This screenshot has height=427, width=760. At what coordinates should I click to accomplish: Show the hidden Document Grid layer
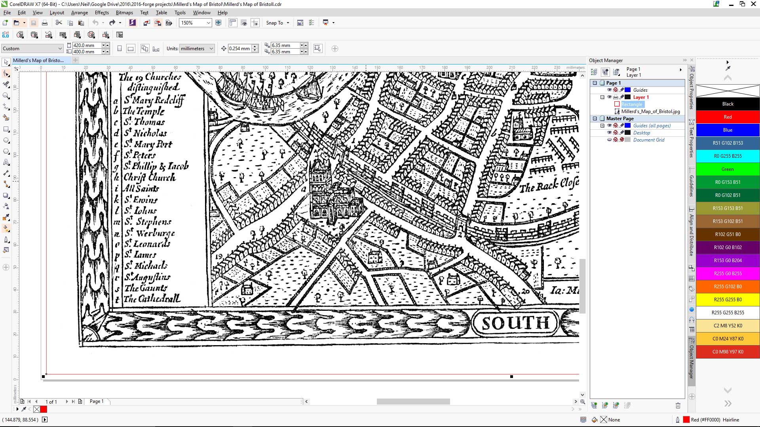coord(609,140)
